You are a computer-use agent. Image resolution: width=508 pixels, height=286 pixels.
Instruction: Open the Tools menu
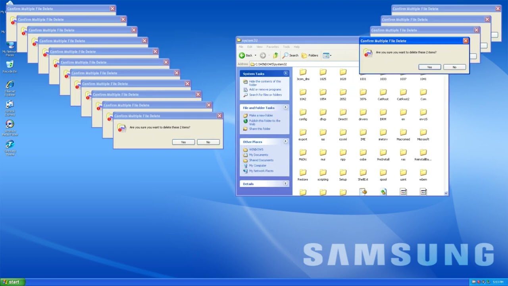pyautogui.click(x=286, y=47)
